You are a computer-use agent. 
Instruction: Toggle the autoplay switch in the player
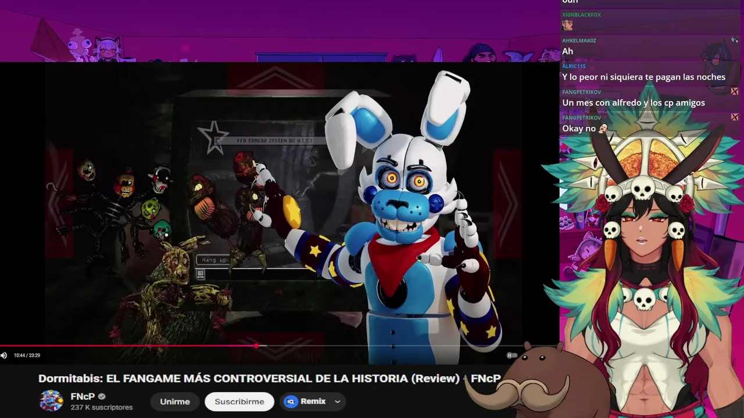[x=512, y=355]
